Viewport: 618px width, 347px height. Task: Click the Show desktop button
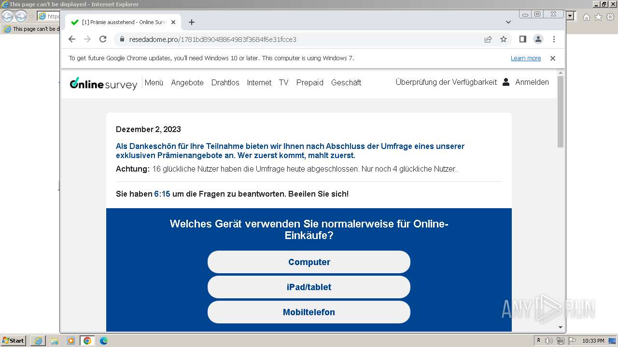[613, 341]
